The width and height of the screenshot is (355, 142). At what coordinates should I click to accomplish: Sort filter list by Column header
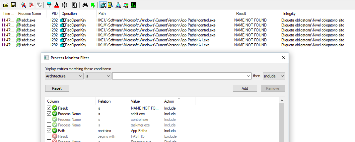71,101
